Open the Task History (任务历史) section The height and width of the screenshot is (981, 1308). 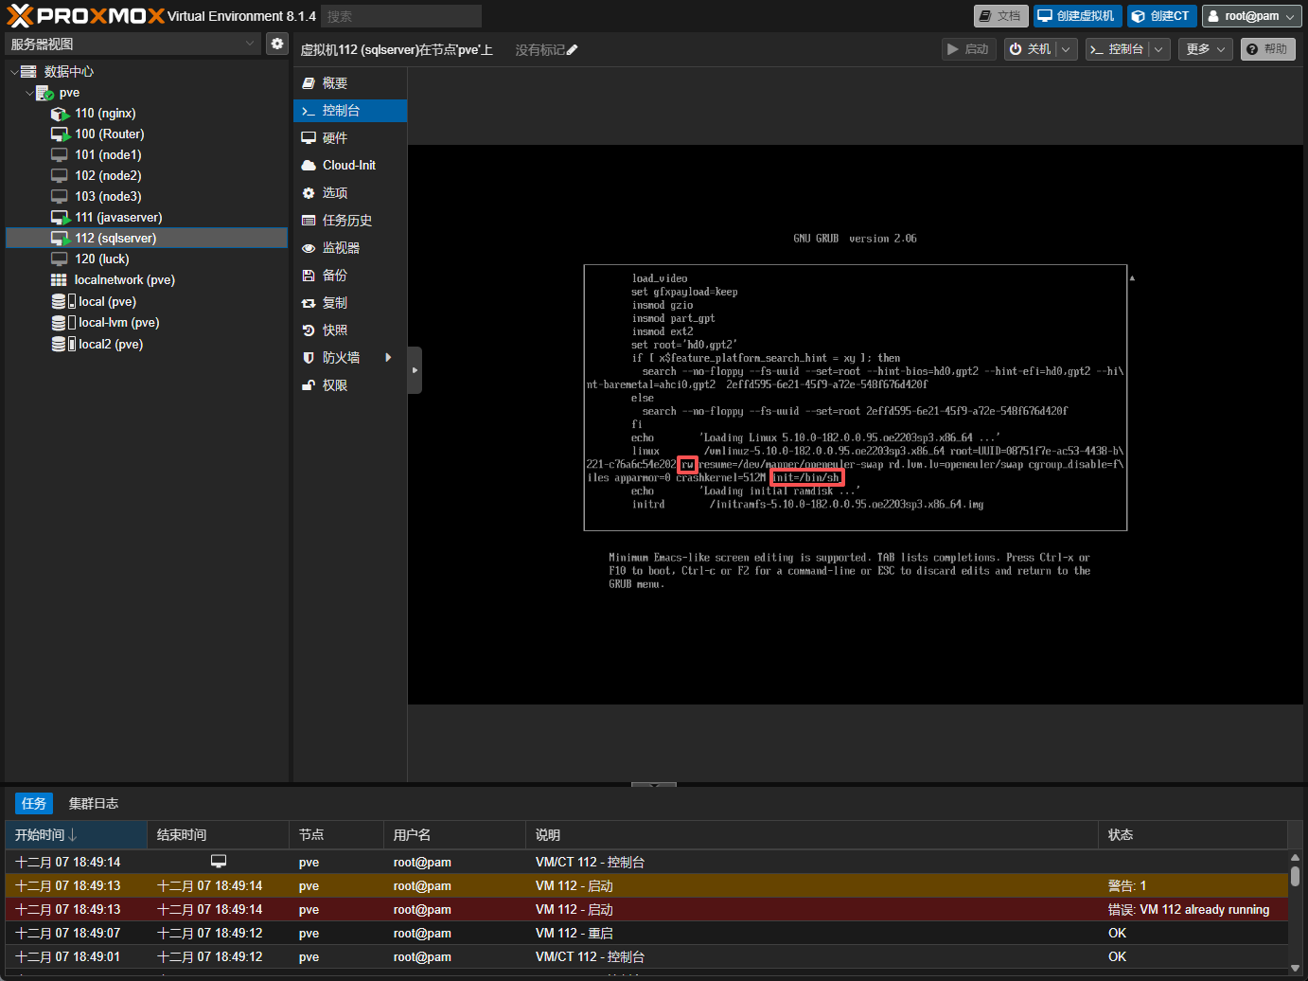[350, 221]
